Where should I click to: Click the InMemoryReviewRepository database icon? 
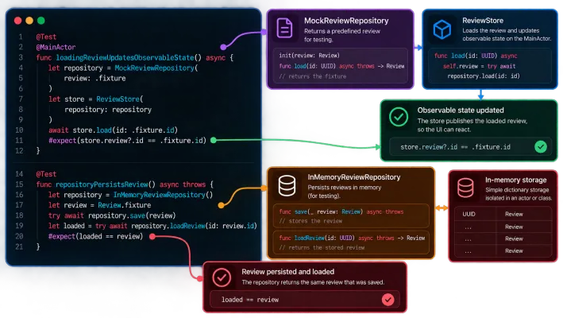tap(287, 185)
